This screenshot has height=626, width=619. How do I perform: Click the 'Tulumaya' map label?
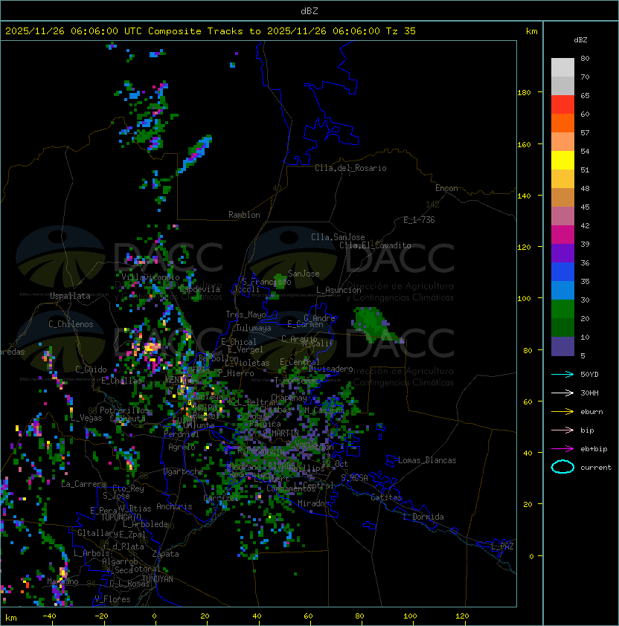[254, 328]
